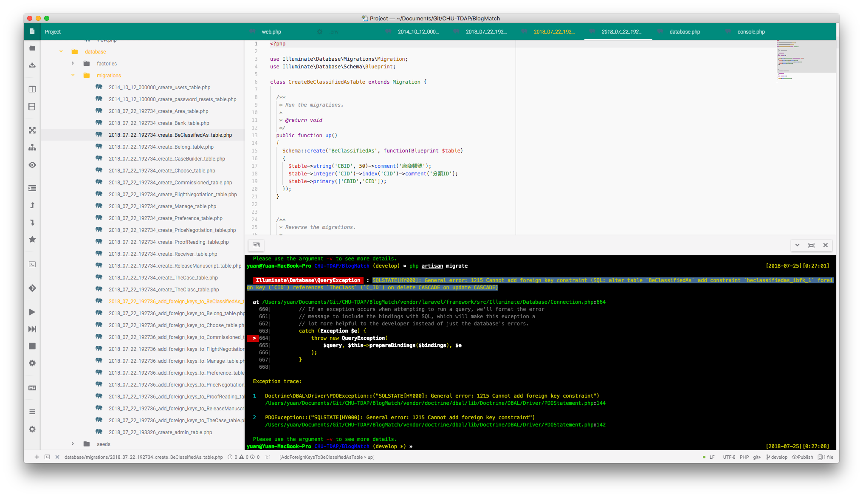This screenshot has height=497, width=863.
Task: Click the eye icon in left toolbar
Action: 32,165
